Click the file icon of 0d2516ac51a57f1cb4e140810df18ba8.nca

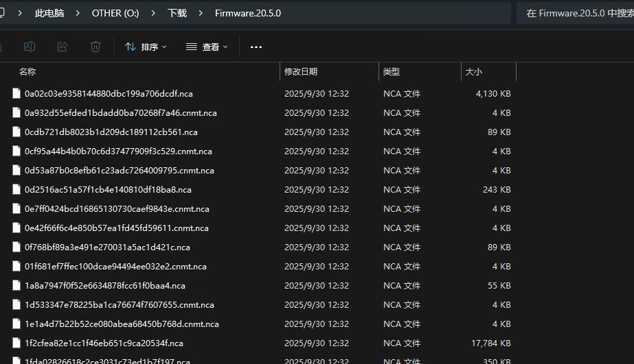[x=16, y=189]
